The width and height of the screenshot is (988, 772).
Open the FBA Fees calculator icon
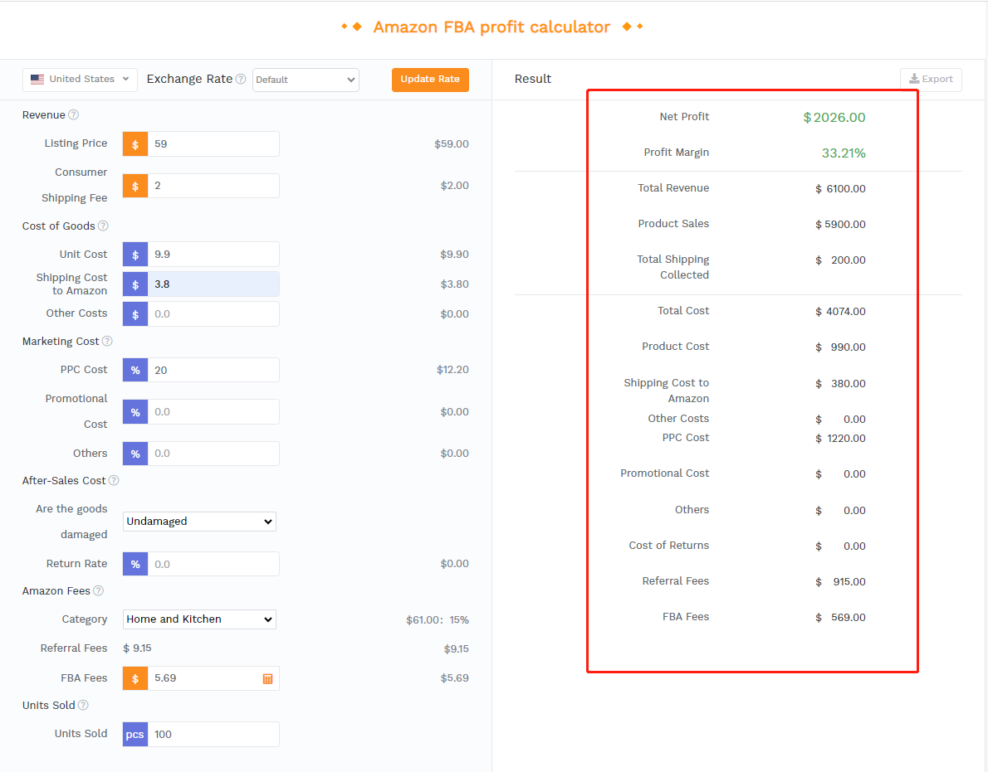(x=268, y=678)
